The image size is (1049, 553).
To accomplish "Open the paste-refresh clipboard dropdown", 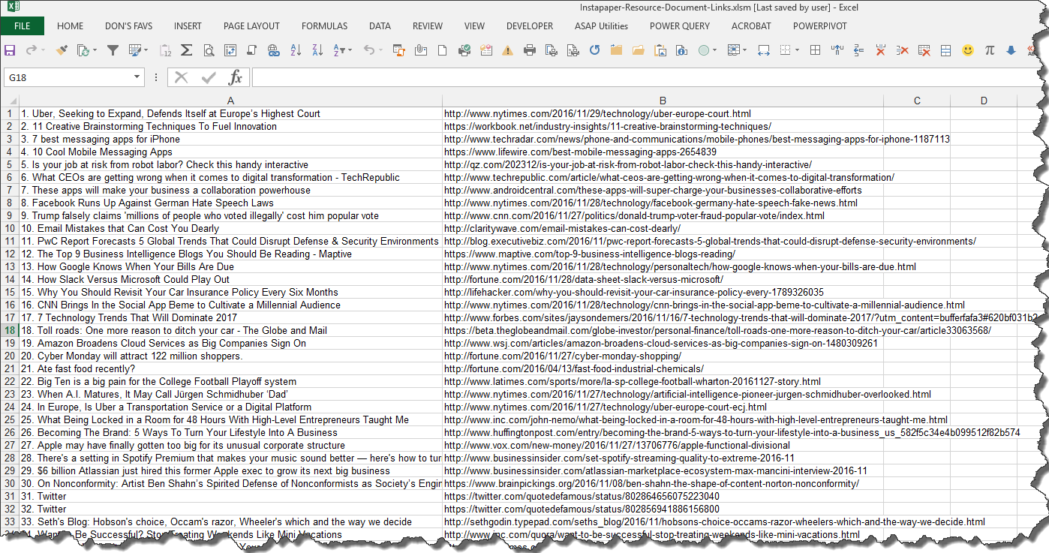I will (x=95, y=50).
